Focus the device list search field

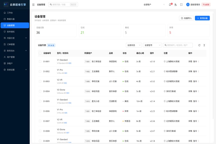178,45
